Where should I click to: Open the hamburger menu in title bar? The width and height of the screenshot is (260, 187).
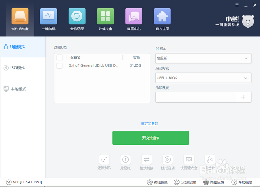[x=237, y=5]
